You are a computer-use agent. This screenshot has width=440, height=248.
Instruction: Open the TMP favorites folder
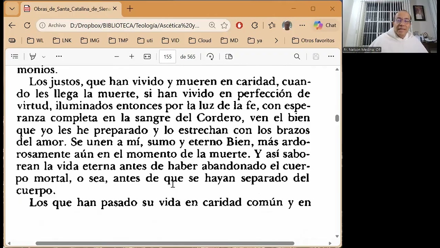pyautogui.click(x=118, y=41)
